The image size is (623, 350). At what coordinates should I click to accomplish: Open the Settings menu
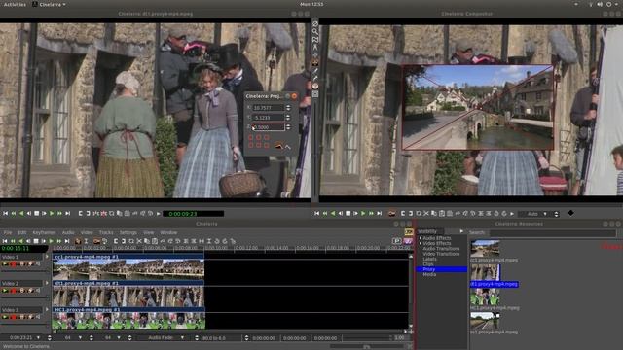128,232
